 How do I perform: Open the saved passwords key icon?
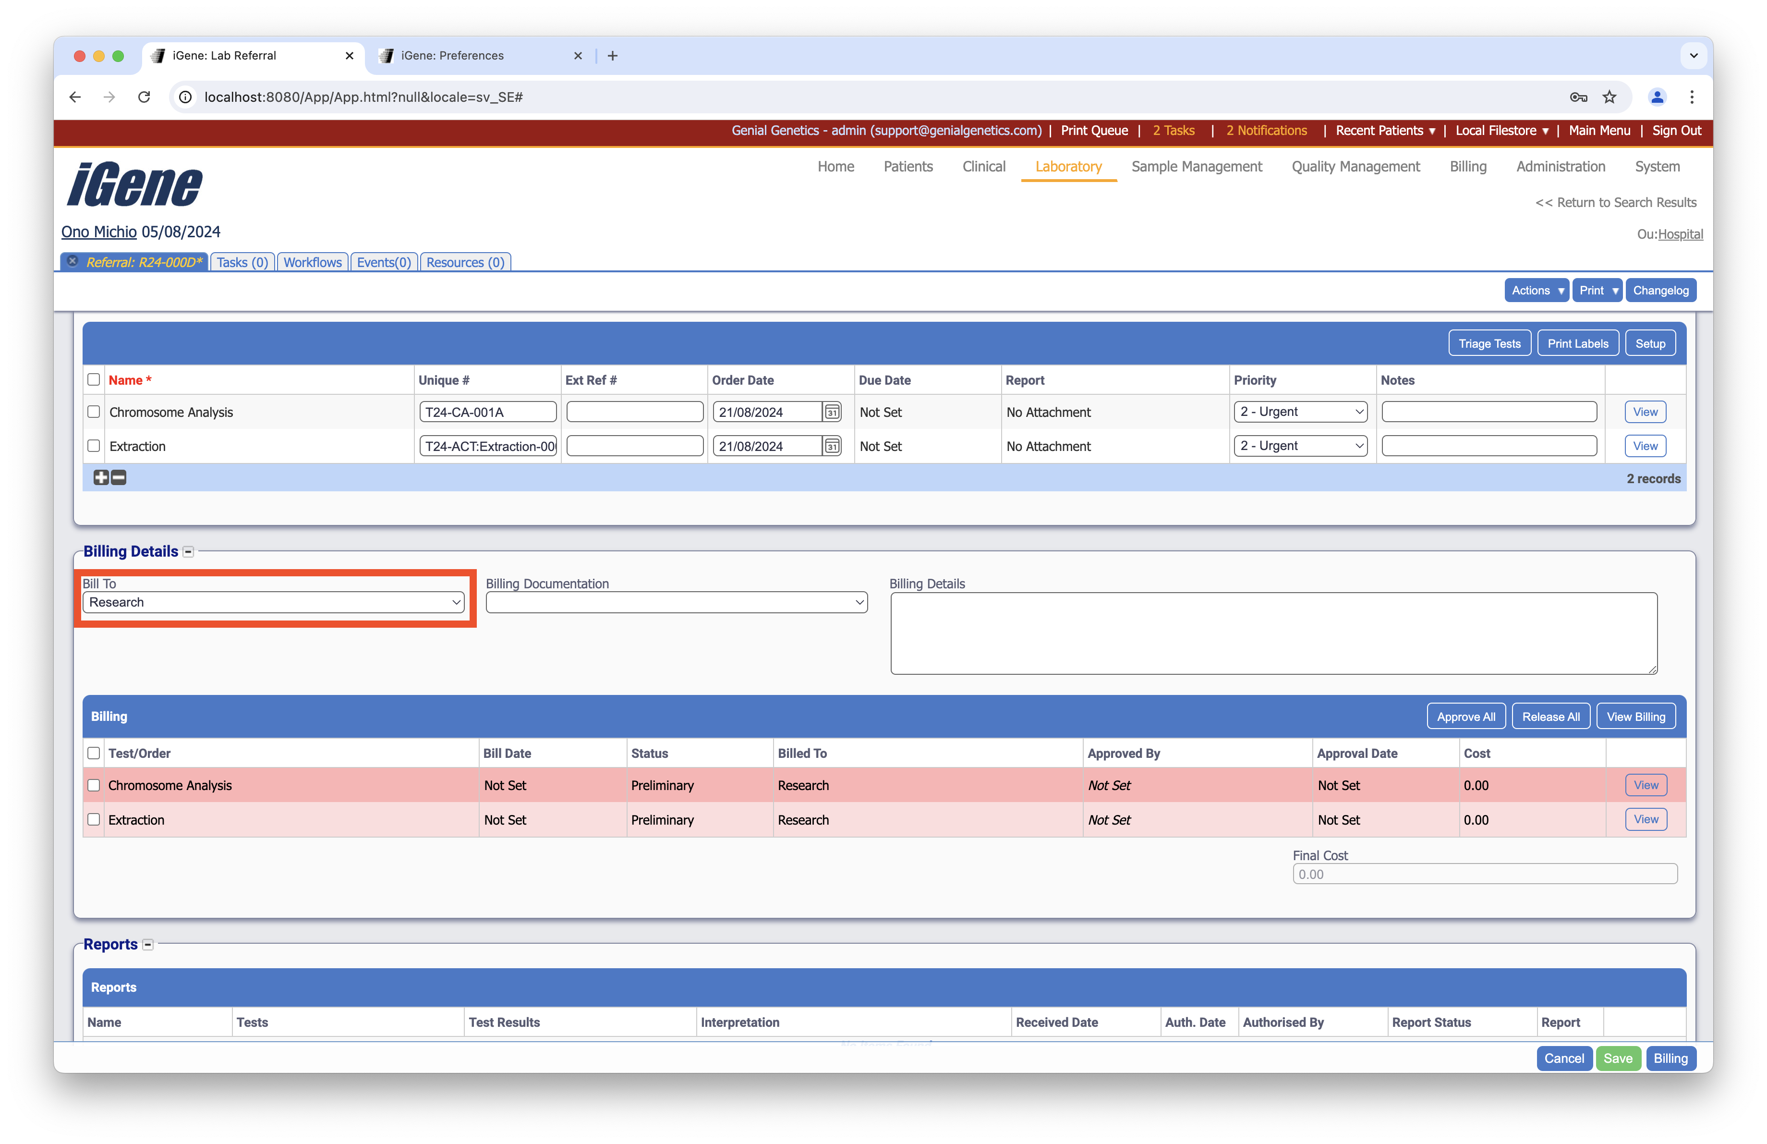[x=1578, y=97]
